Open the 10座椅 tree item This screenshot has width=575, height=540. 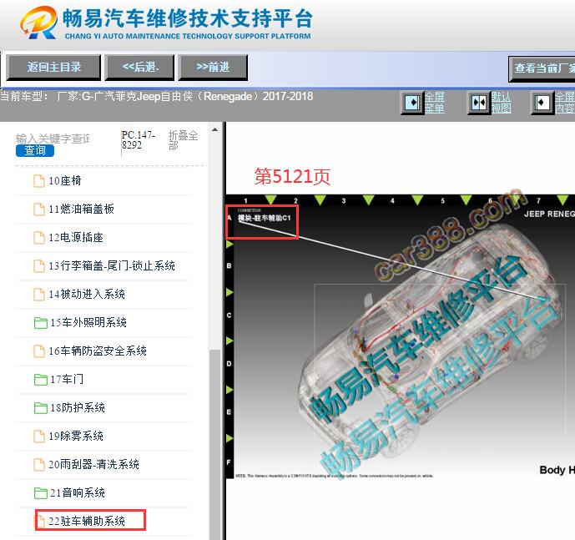[65, 181]
